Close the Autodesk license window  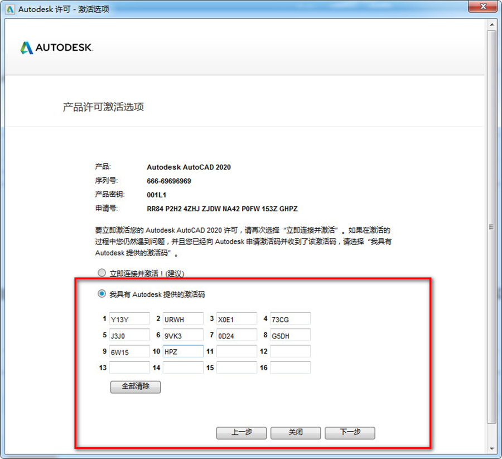[x=484, y=6]
